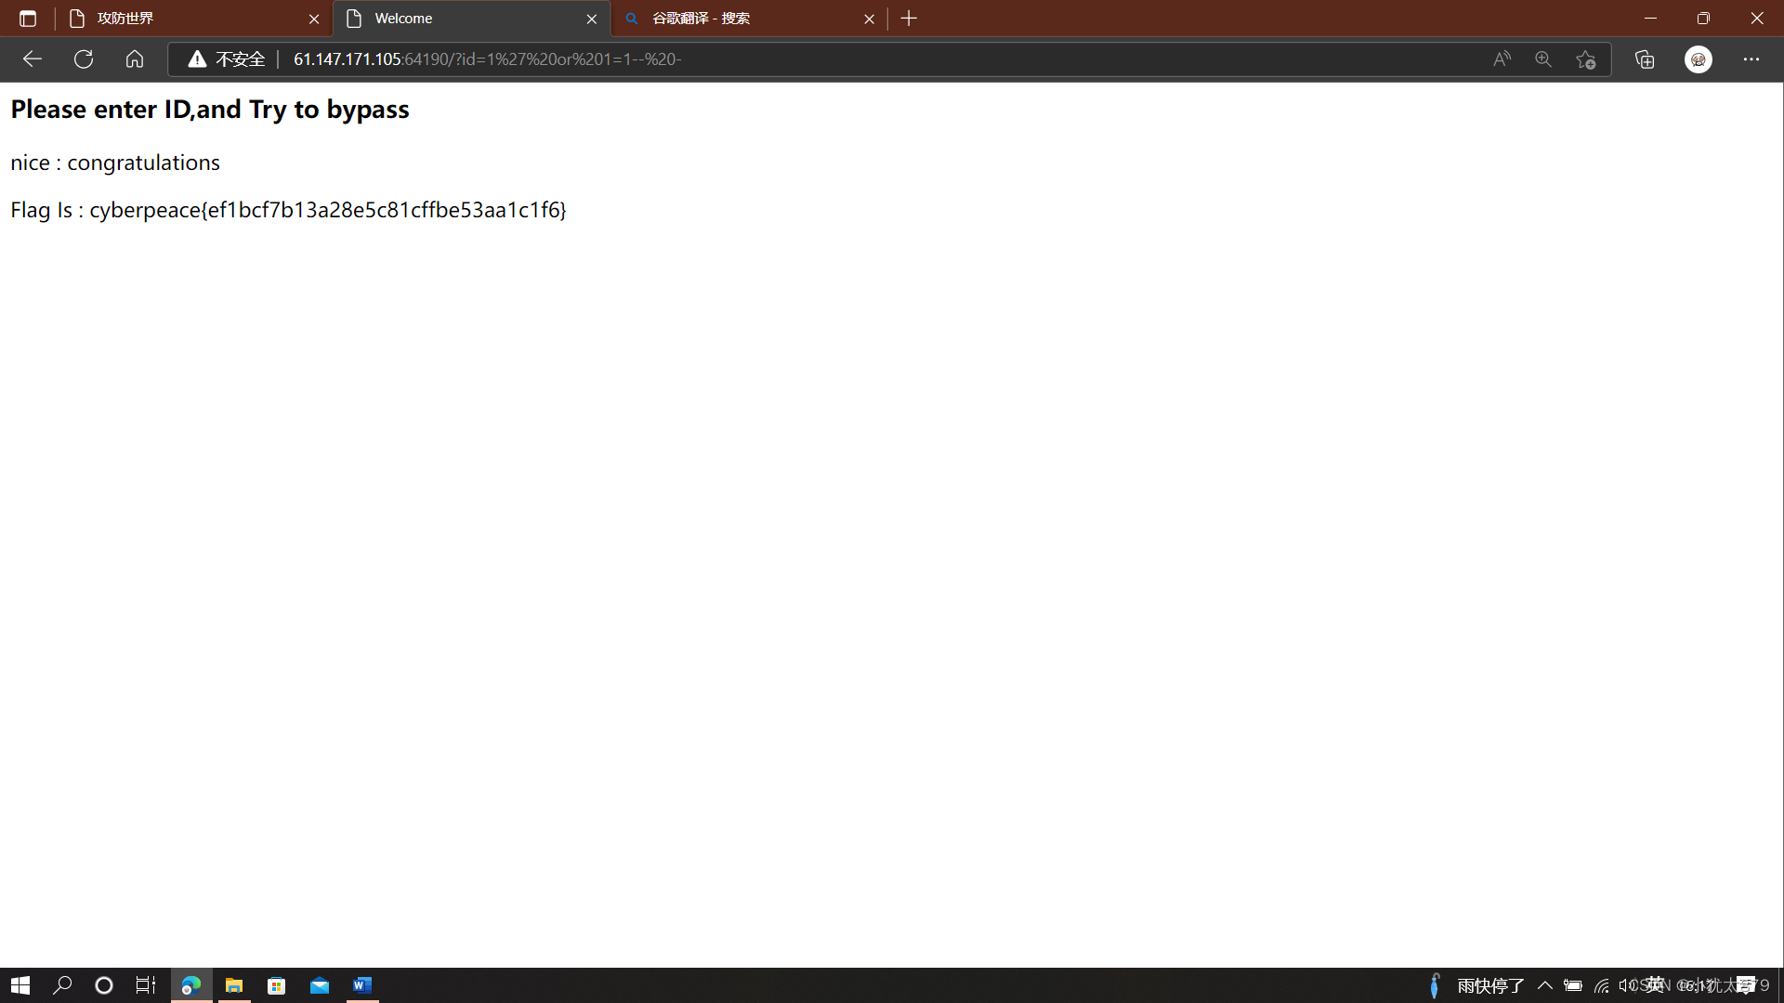Toggle adding this page to favorites
Image resolution: width=1784 pixels, height=1003 pixels.
click(1587, 59)
